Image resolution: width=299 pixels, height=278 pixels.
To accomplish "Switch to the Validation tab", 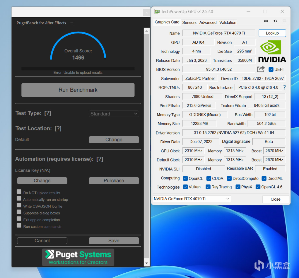I will tap(228, 22).
